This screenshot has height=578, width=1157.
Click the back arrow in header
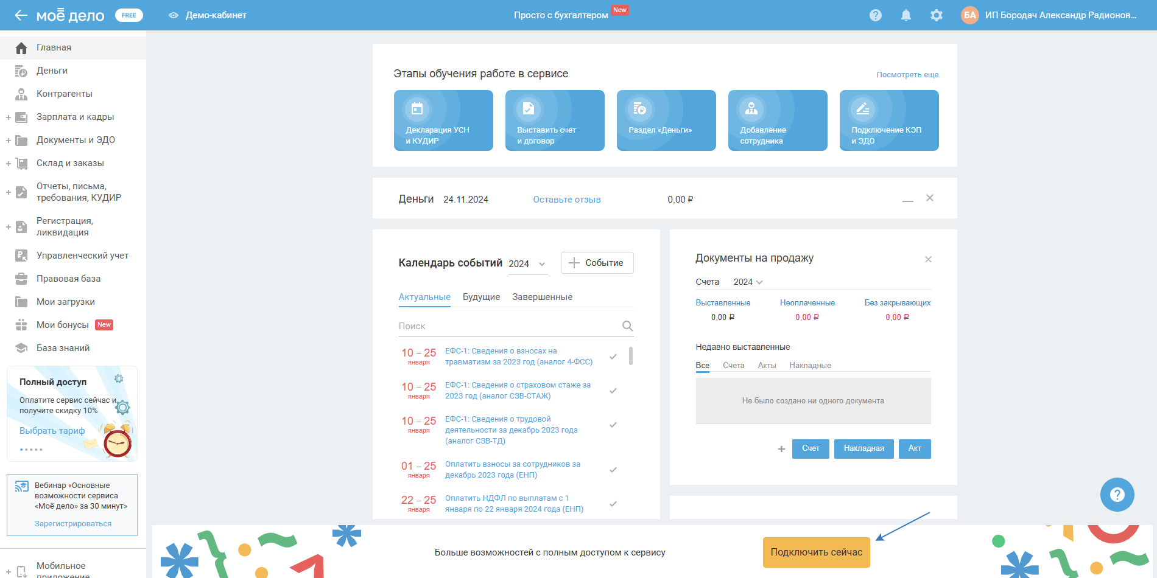21,15
